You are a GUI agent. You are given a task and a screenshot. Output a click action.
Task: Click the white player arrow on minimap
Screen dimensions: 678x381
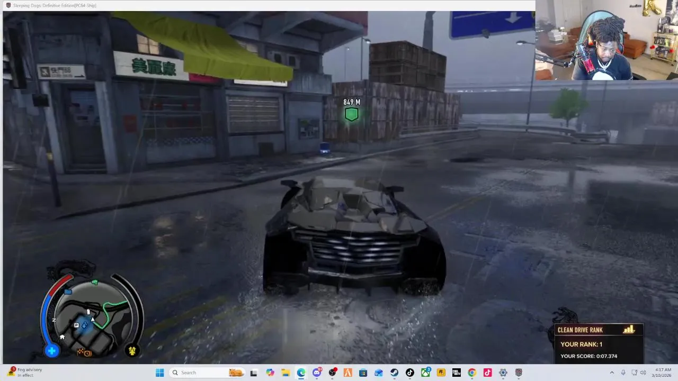coord(93,319)
